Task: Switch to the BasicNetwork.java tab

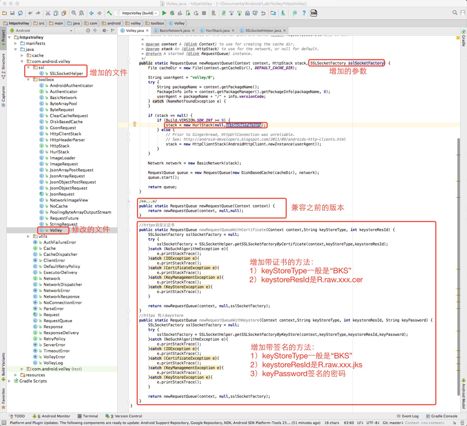Action: pyautogui.click(x=174, y=30)
